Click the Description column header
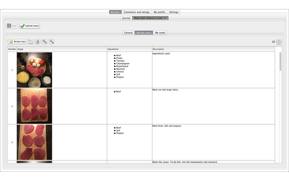The image size is (289, 181). 213,49
